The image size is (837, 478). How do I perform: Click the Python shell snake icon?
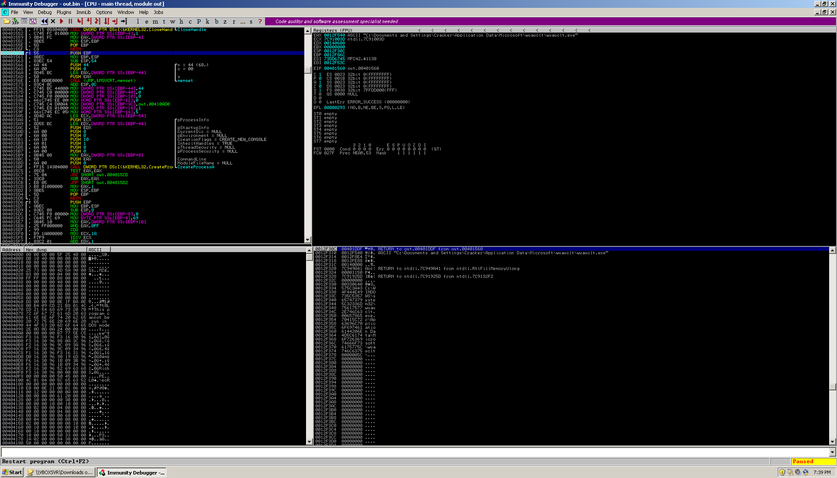pyautogui.click(x=15, y=21)
